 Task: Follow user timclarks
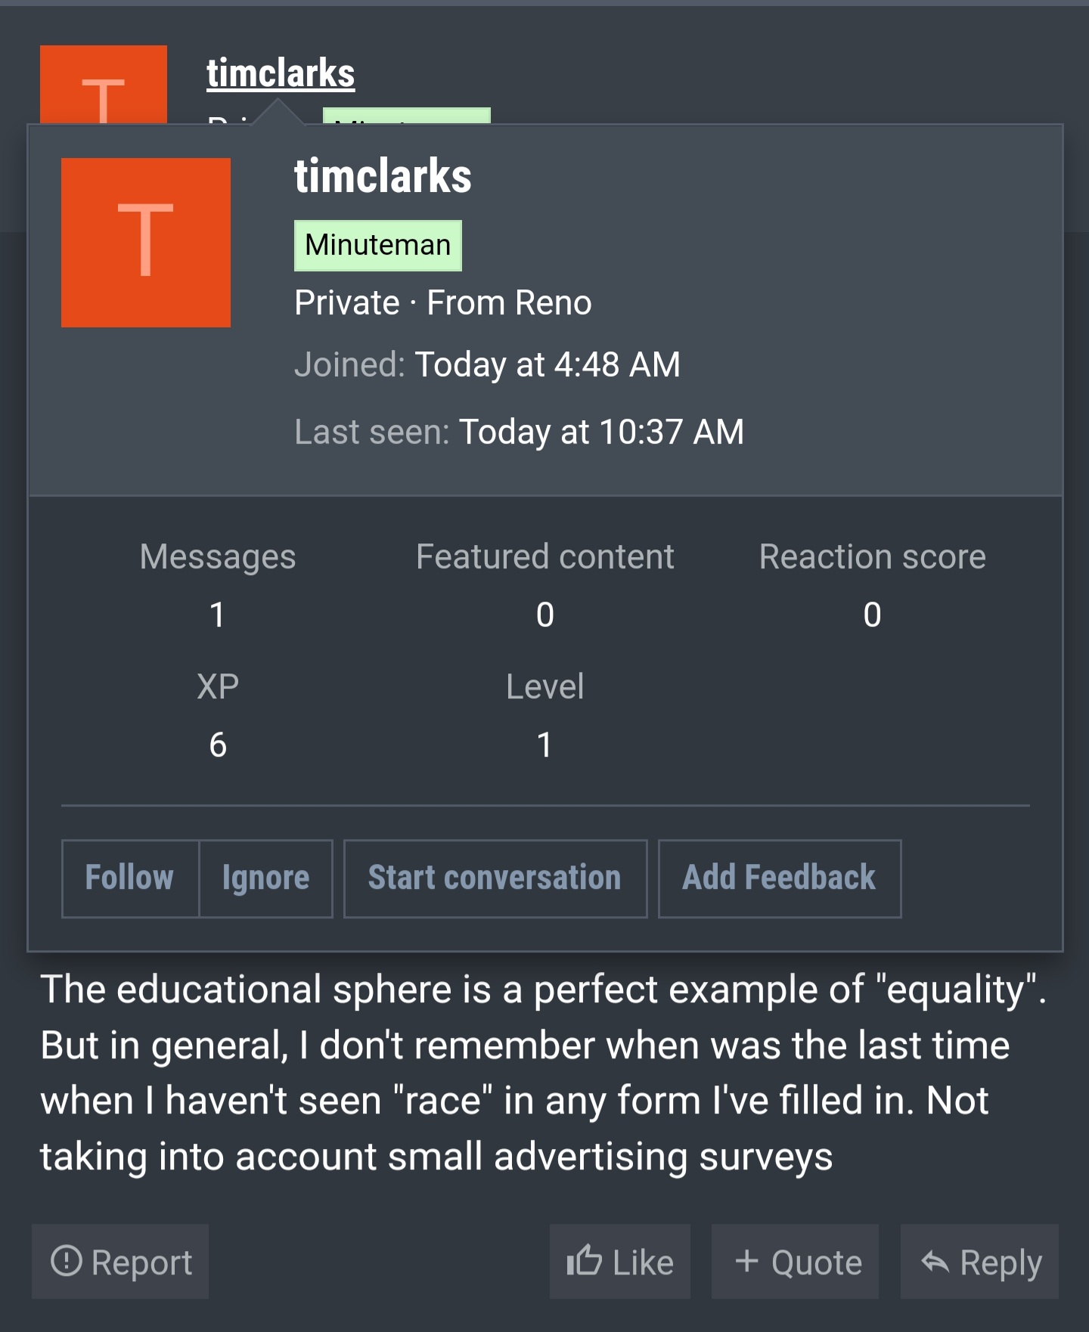[x=130, y=878]
